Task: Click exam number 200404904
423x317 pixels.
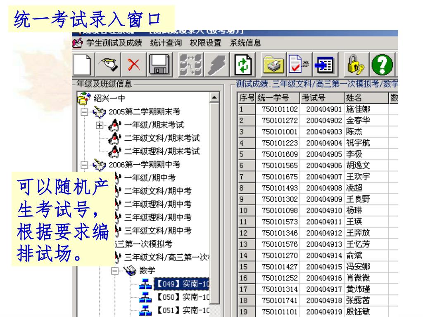Action: click(324, 143)
